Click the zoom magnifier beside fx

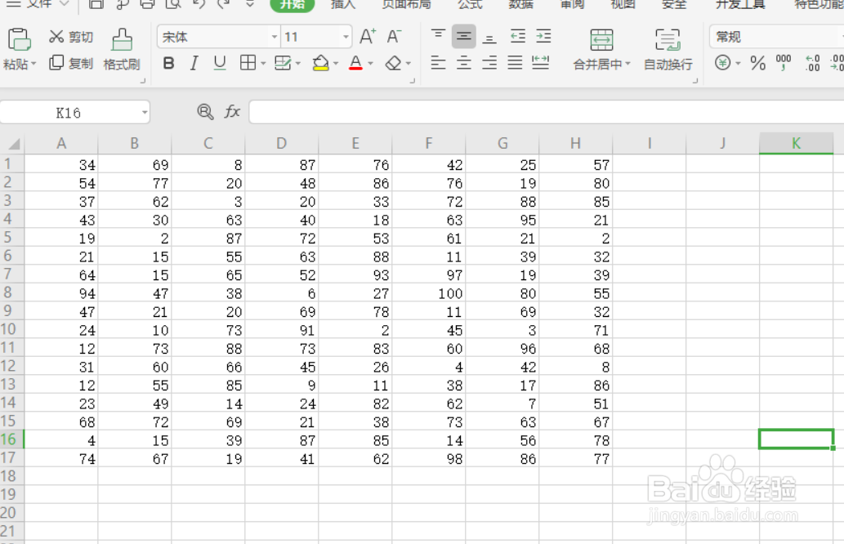coord(205,112)
